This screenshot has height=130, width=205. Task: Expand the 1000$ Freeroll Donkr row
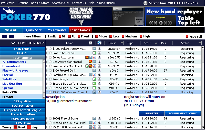(47, 118)
